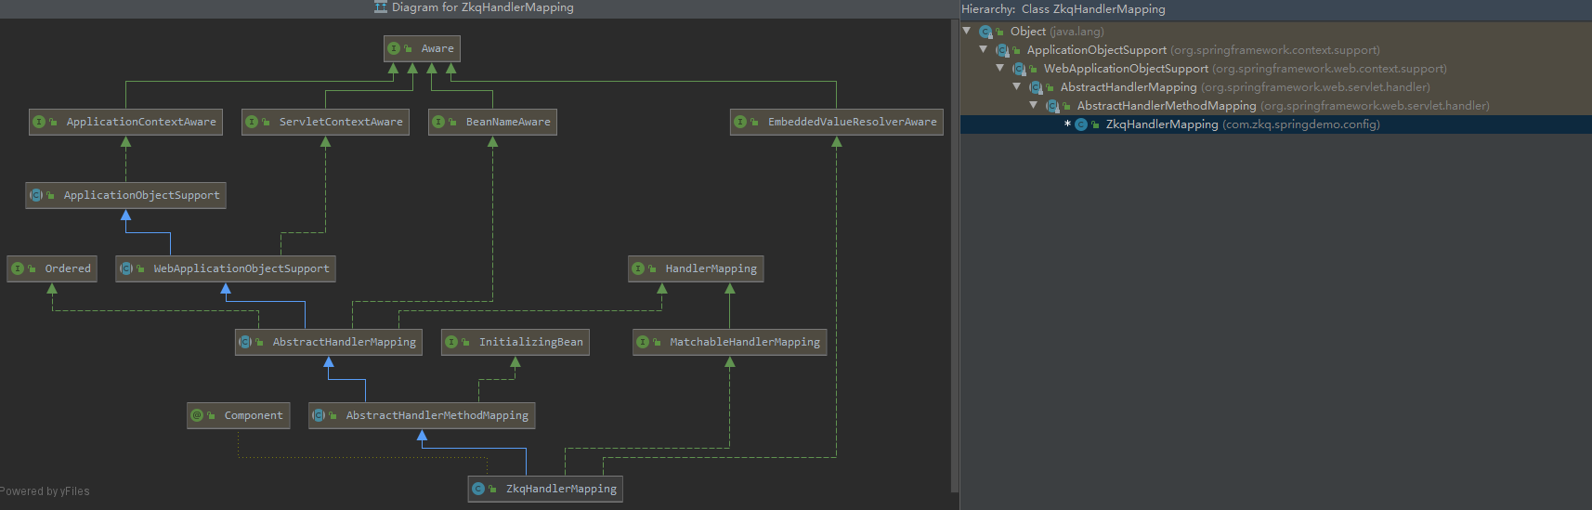The height and width of the screenshot is (510, 1592).
Task: Click class icon of Object in hierarchy
Action: coord(986,32)
